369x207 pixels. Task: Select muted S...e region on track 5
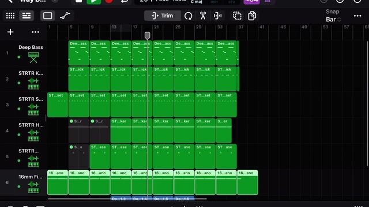pos(78,156)
